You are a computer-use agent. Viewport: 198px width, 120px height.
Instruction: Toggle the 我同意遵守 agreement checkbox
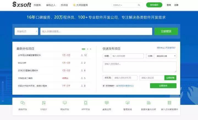104,86
